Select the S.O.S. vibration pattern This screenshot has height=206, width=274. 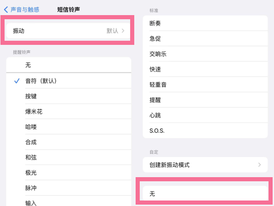(205, 130)
